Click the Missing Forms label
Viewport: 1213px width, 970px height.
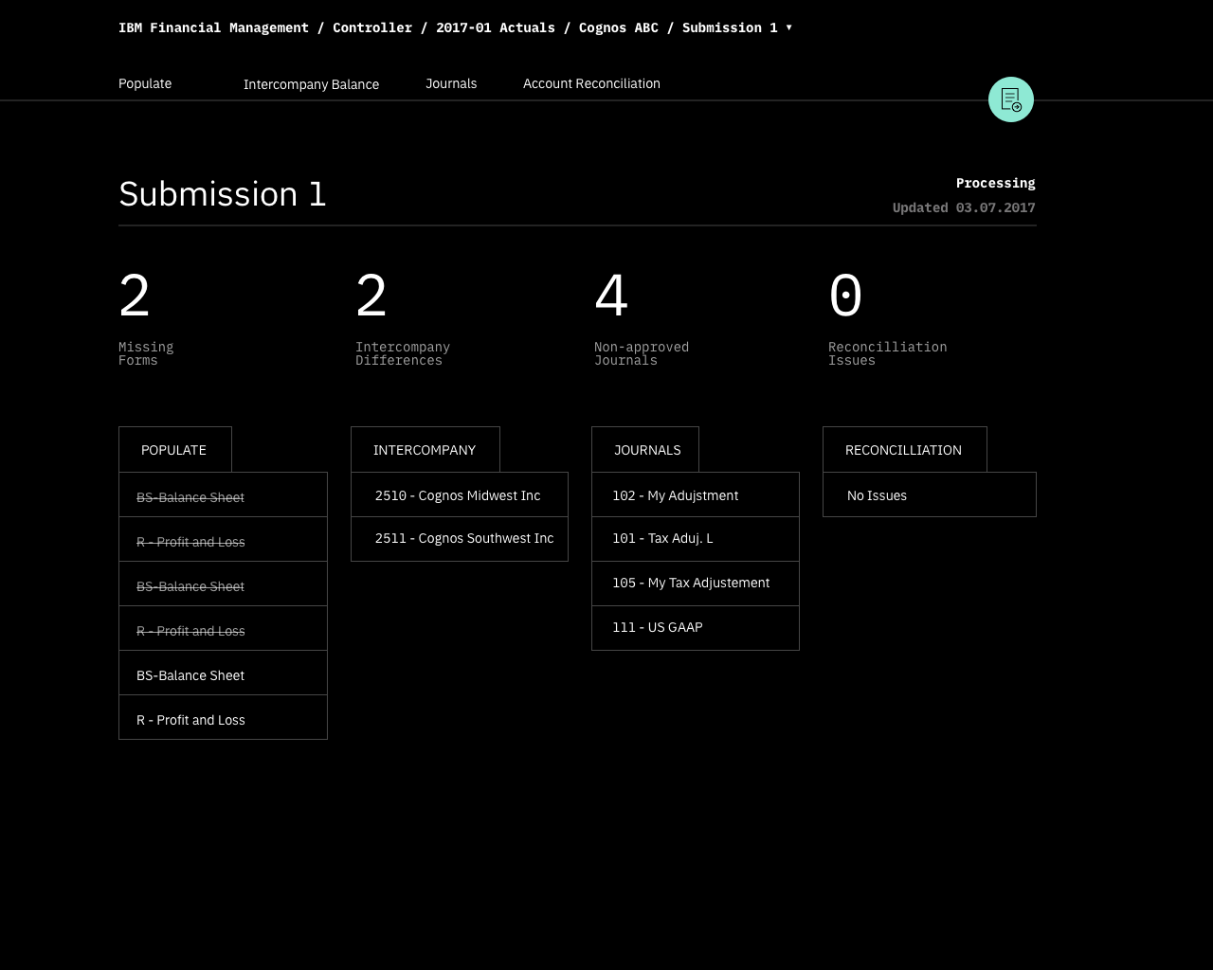146,353
